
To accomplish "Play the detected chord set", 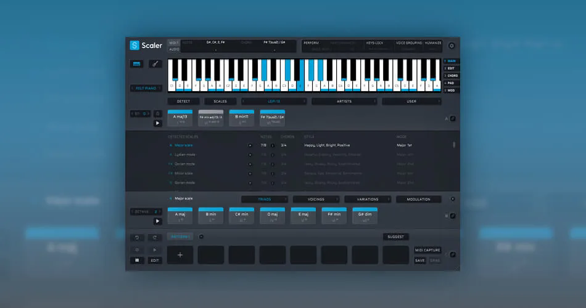I will tap(157, 123).
